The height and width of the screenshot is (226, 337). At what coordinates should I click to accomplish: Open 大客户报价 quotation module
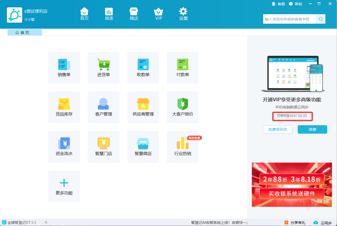(x=183, y=107)
